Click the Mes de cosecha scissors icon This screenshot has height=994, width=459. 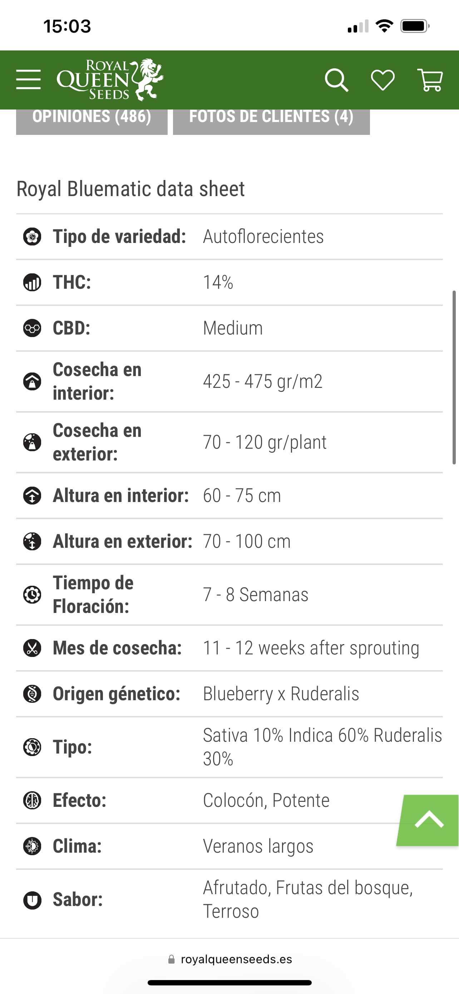point(32,648)
